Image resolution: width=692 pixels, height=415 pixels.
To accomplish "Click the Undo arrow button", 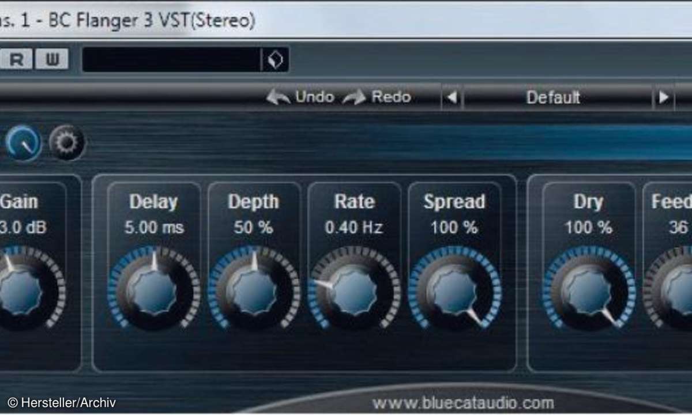I will (300, 97).
